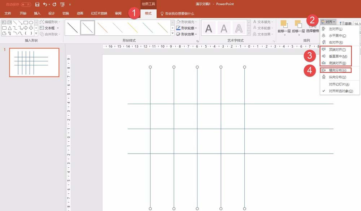Screen dimensions: 361x211
Task: Pick the elbow arrow connector shape
Action: point(20,28)
